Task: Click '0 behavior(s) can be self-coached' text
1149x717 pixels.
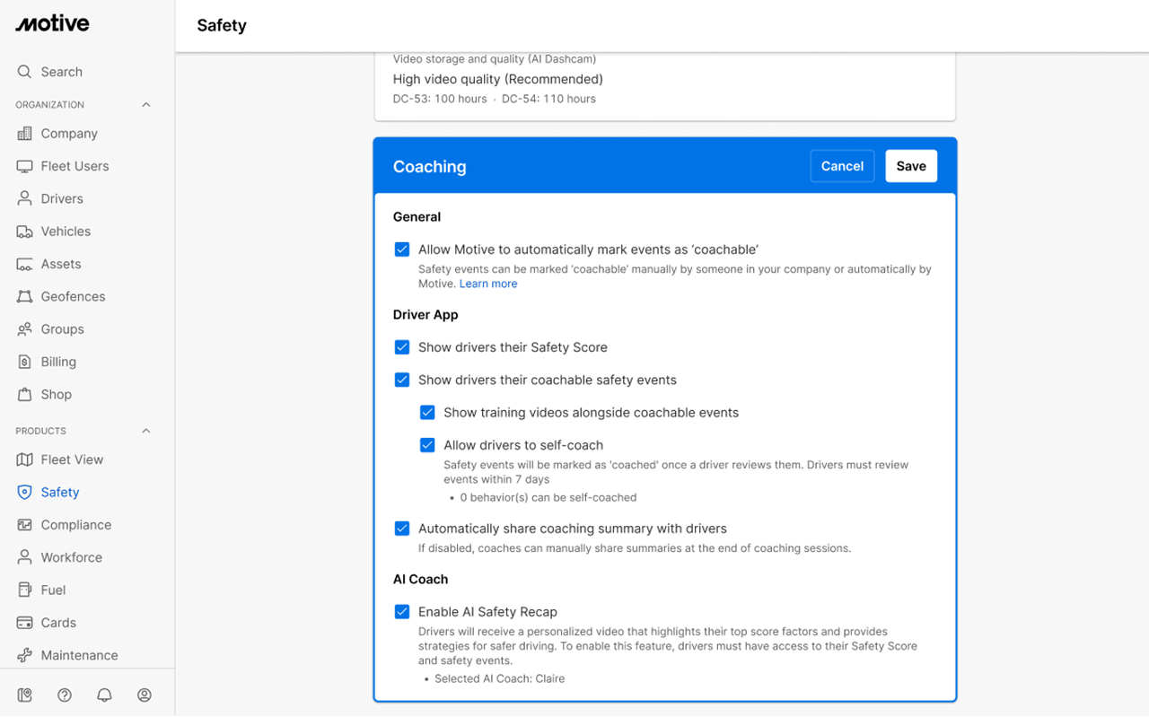Action: 548,497
